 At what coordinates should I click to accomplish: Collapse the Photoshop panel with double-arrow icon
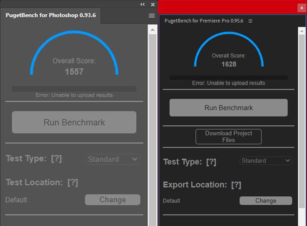pos(142,4)
